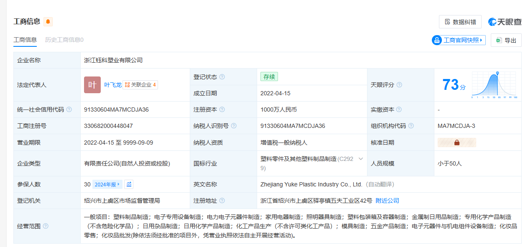528x247 pixels.
Task: Click help icon next to 登记状态
Action: point(222,77)
